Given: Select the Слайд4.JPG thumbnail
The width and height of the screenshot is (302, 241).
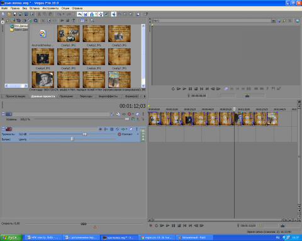Looking at the screenshot, I should tap(43, 56).
